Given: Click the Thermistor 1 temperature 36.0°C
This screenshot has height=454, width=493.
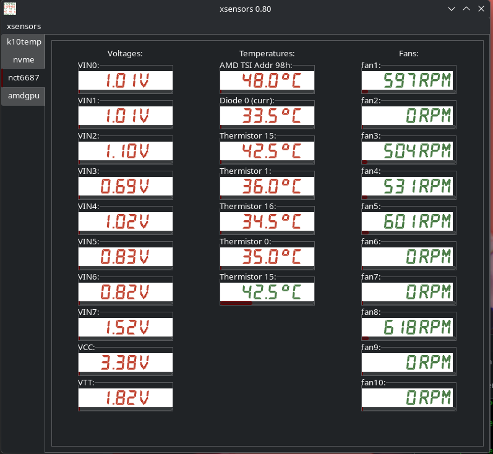Looking at the screenshot, I should (267, 186).
